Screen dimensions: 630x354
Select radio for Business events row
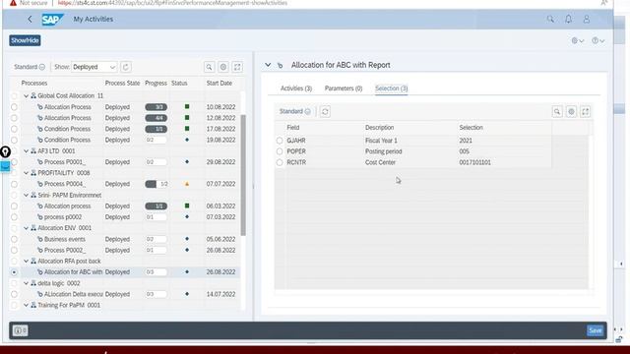(x=14, y=239)
